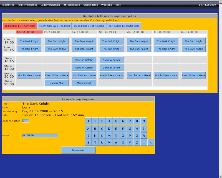Select week tab 18.09.2008 bis 24.09.2008
Viewport: 222px width, 178px height.
54,26
